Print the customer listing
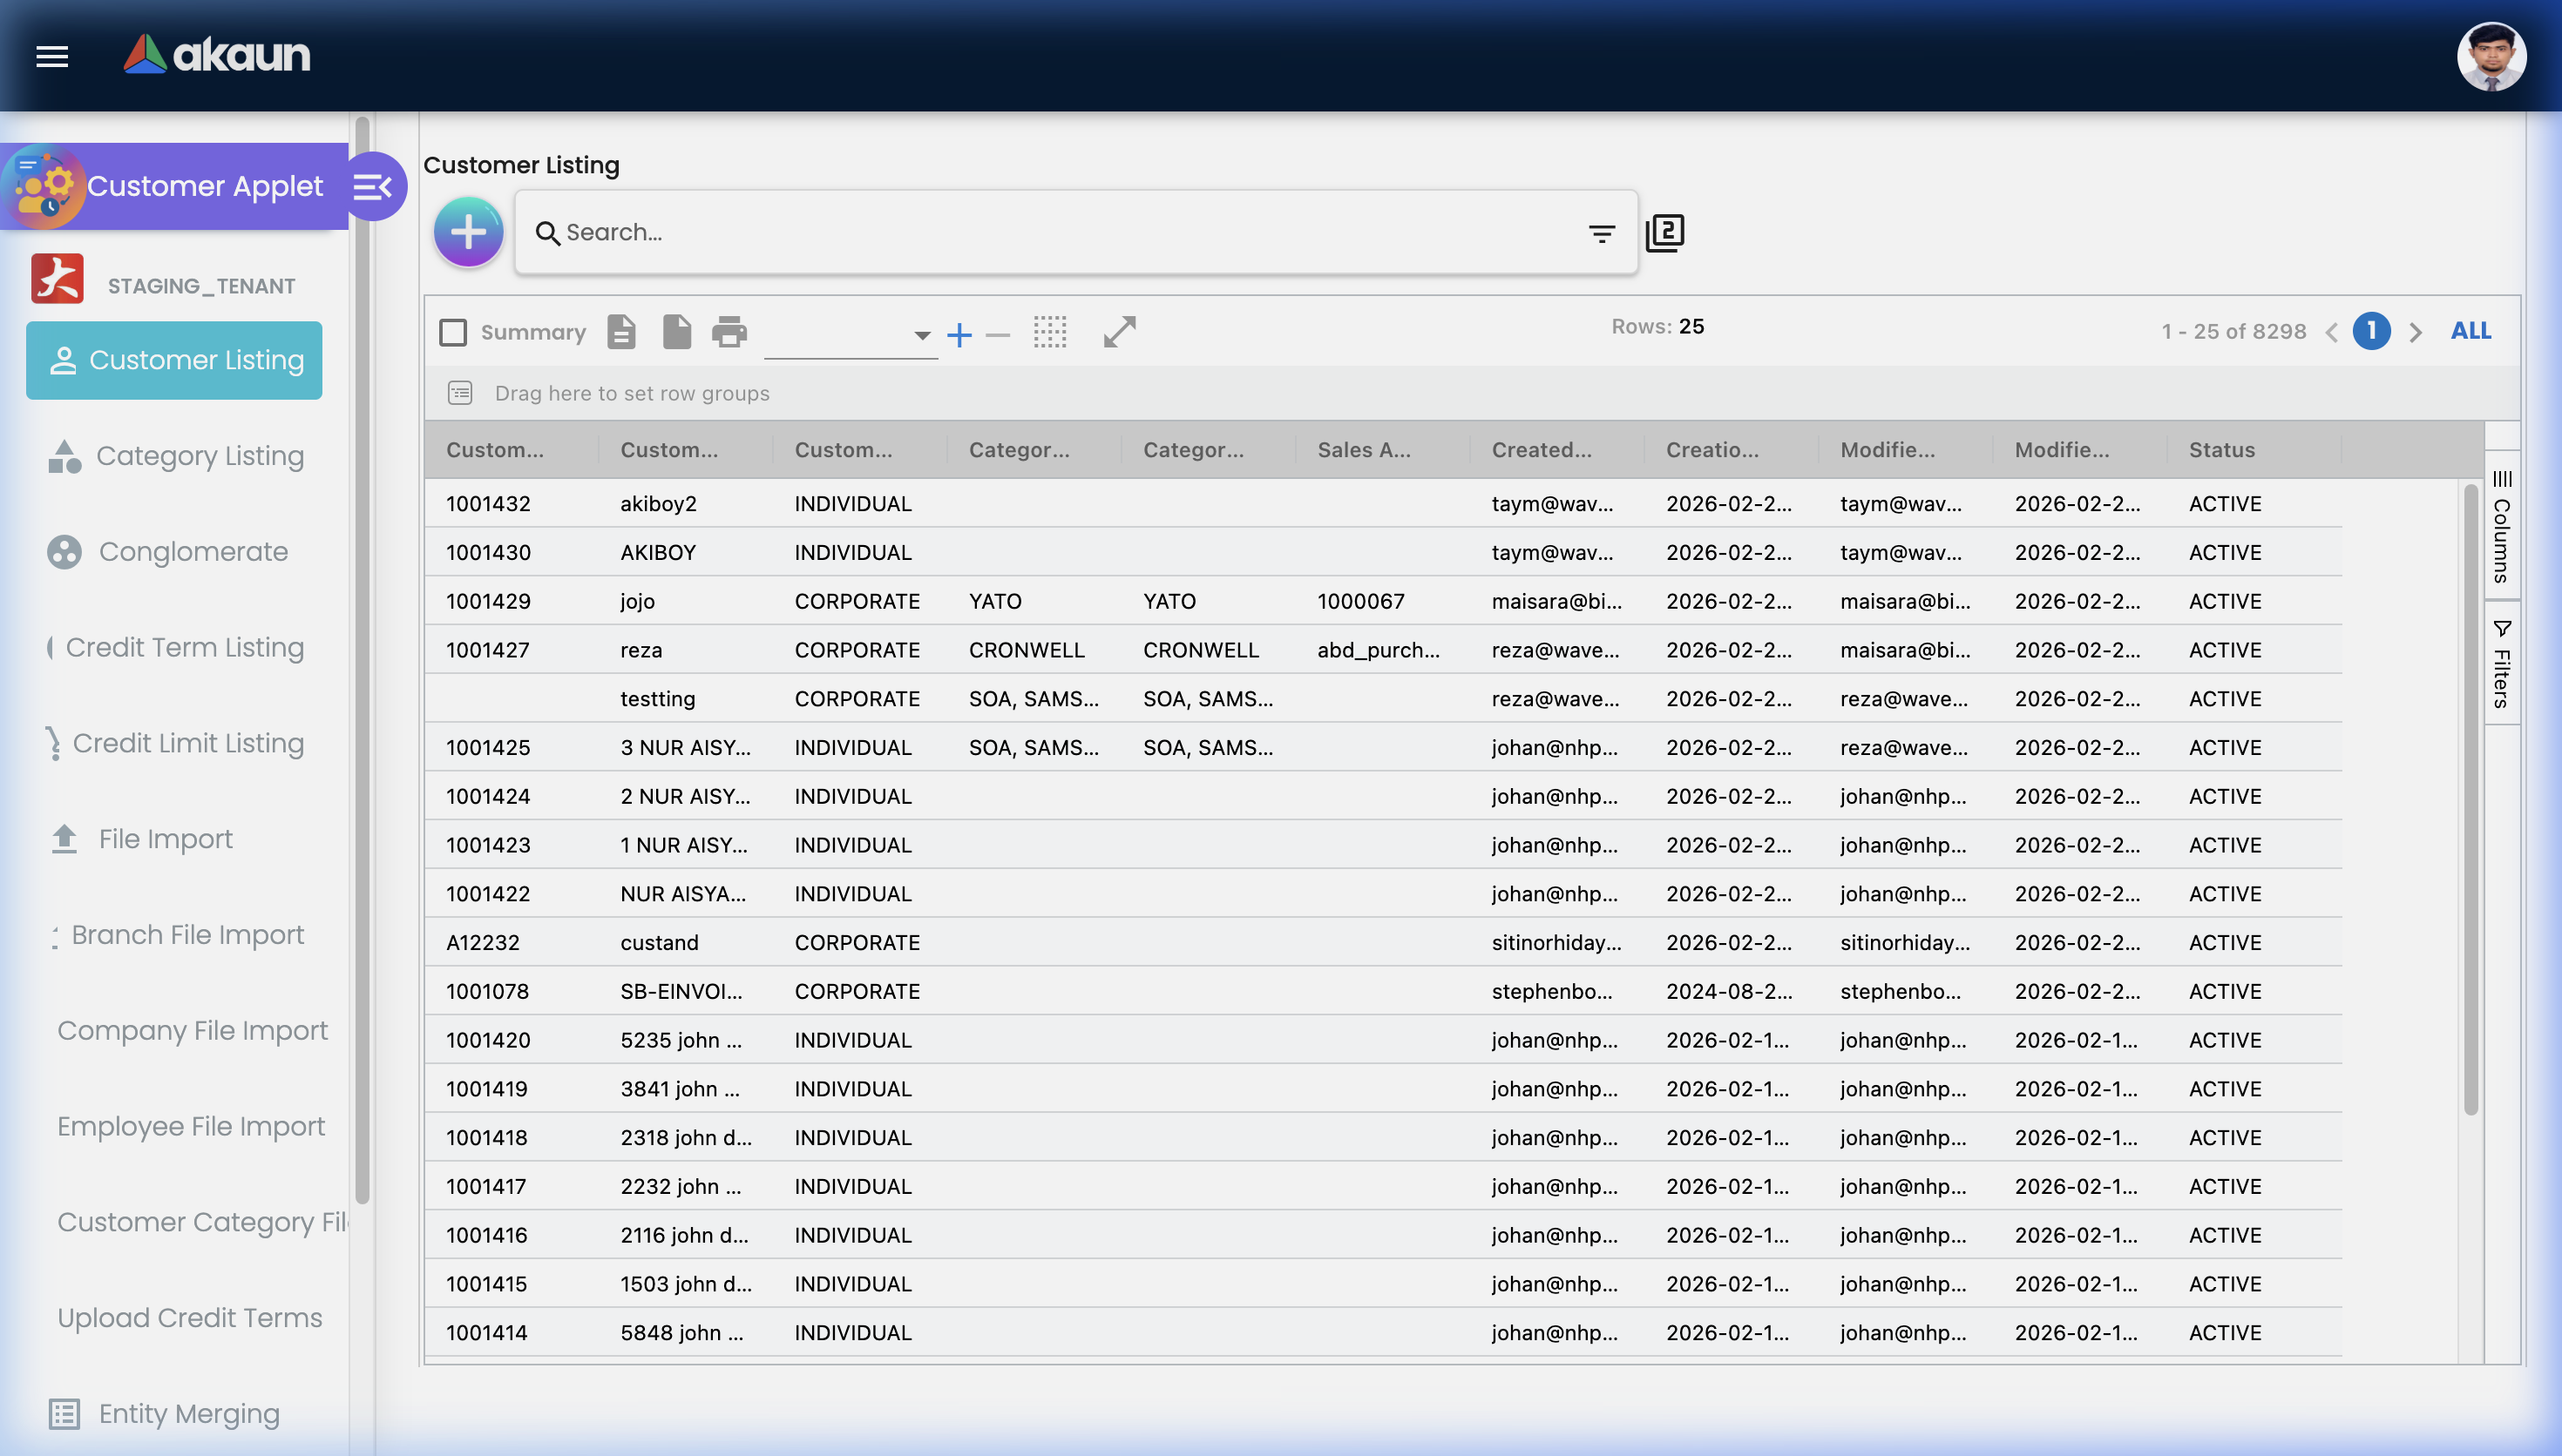Screen dimensions: 2562x1456 729,332
